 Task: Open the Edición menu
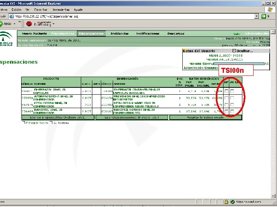tap(17, 10)
